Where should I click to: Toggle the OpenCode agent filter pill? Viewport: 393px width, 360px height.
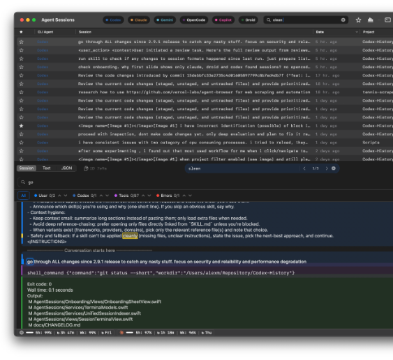tap(194, 20)
